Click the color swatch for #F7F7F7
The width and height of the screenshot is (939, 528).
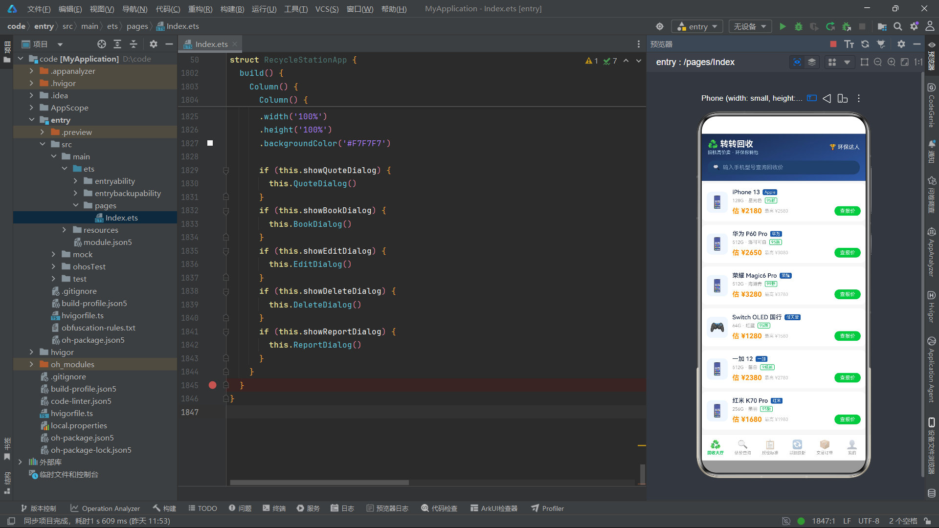pos(210,143)
